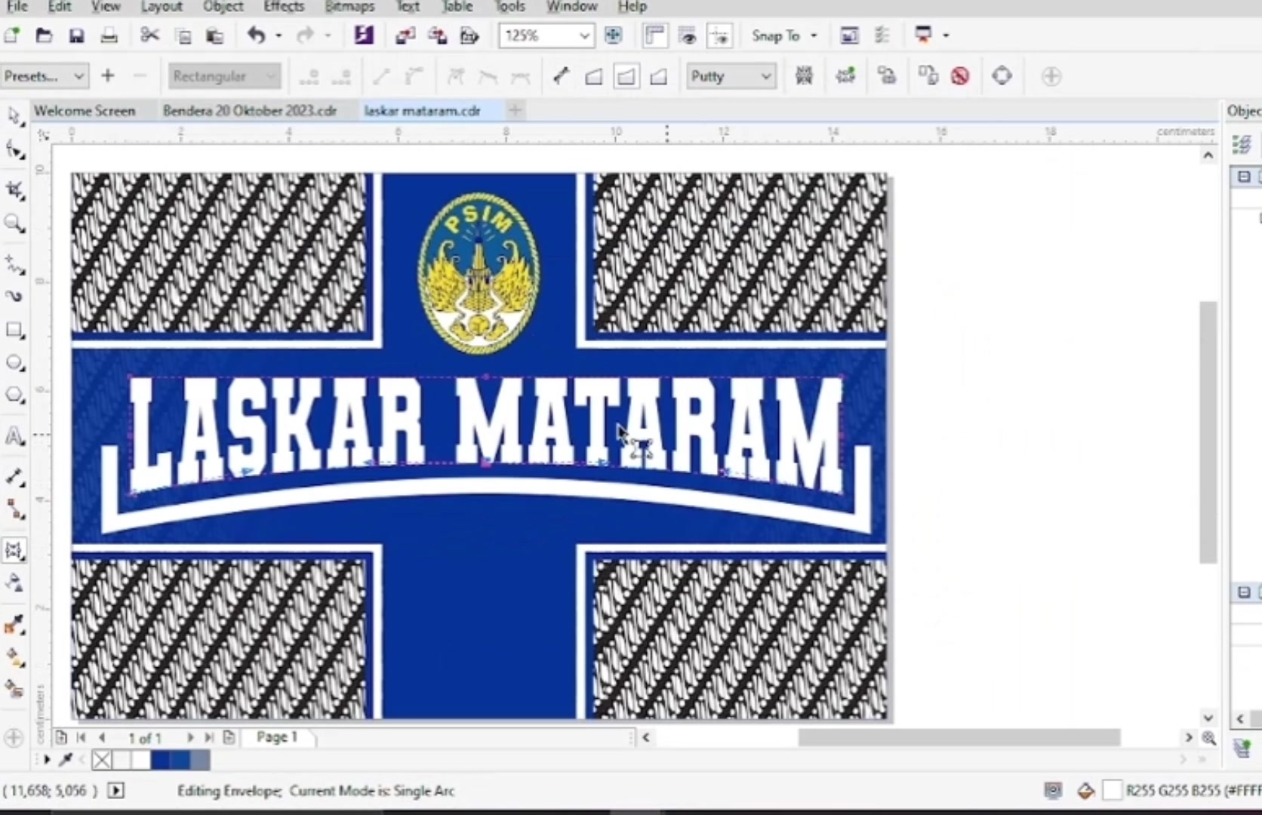Switch to the Welcome Screen tab
The image size is (1262, 815).
(x=85, y=111)
